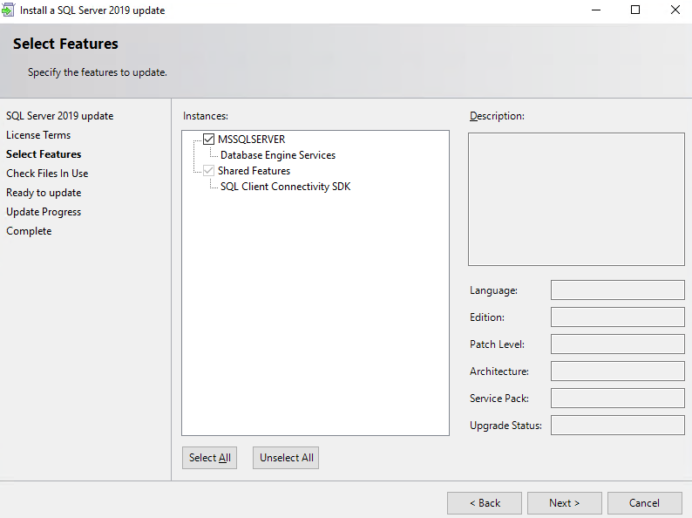Select the MSSQLSERVER instance label

252,140
